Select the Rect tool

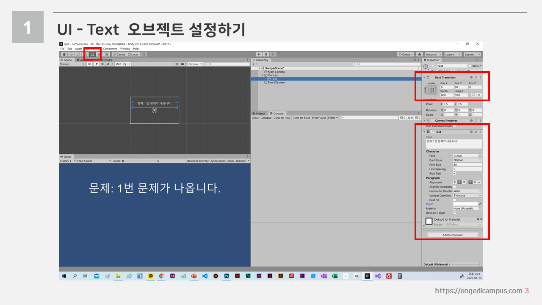pos(92,54)
